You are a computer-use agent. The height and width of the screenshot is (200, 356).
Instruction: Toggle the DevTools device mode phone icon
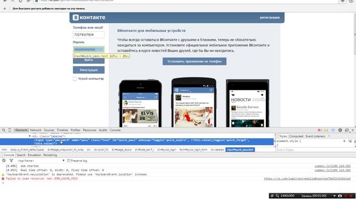[x=9, y=130]
